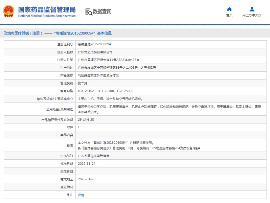Viewport: 270px width, 203px height.
Task: Click the 数据查询 label
Action: [102, 12]
